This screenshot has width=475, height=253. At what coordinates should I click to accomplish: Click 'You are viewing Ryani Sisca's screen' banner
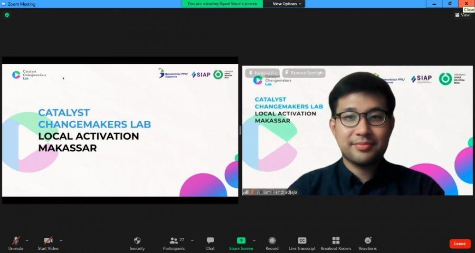(222, 4)
